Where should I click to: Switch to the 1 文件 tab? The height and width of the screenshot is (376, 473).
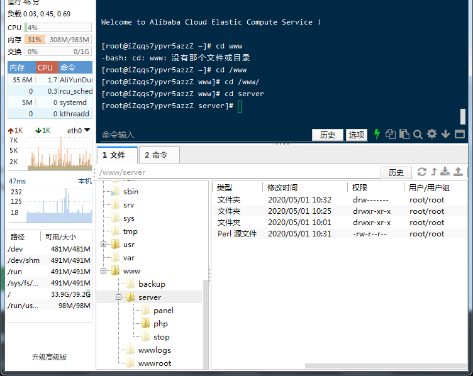tap(118, 155)
